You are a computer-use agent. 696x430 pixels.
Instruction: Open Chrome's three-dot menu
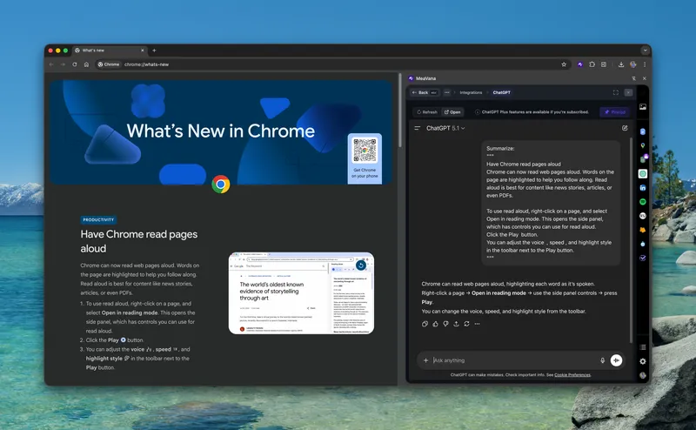click(645, 64)
